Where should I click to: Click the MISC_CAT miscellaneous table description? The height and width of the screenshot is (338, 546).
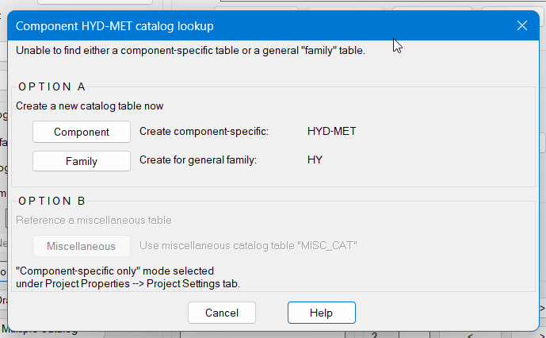coord(248,246)
